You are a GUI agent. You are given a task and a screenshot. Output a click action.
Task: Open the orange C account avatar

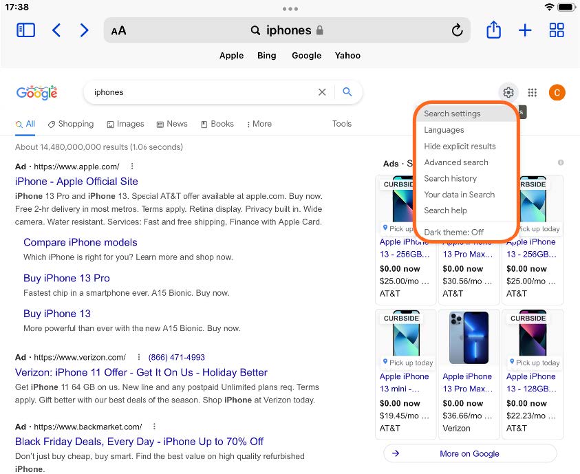point(557,92)
